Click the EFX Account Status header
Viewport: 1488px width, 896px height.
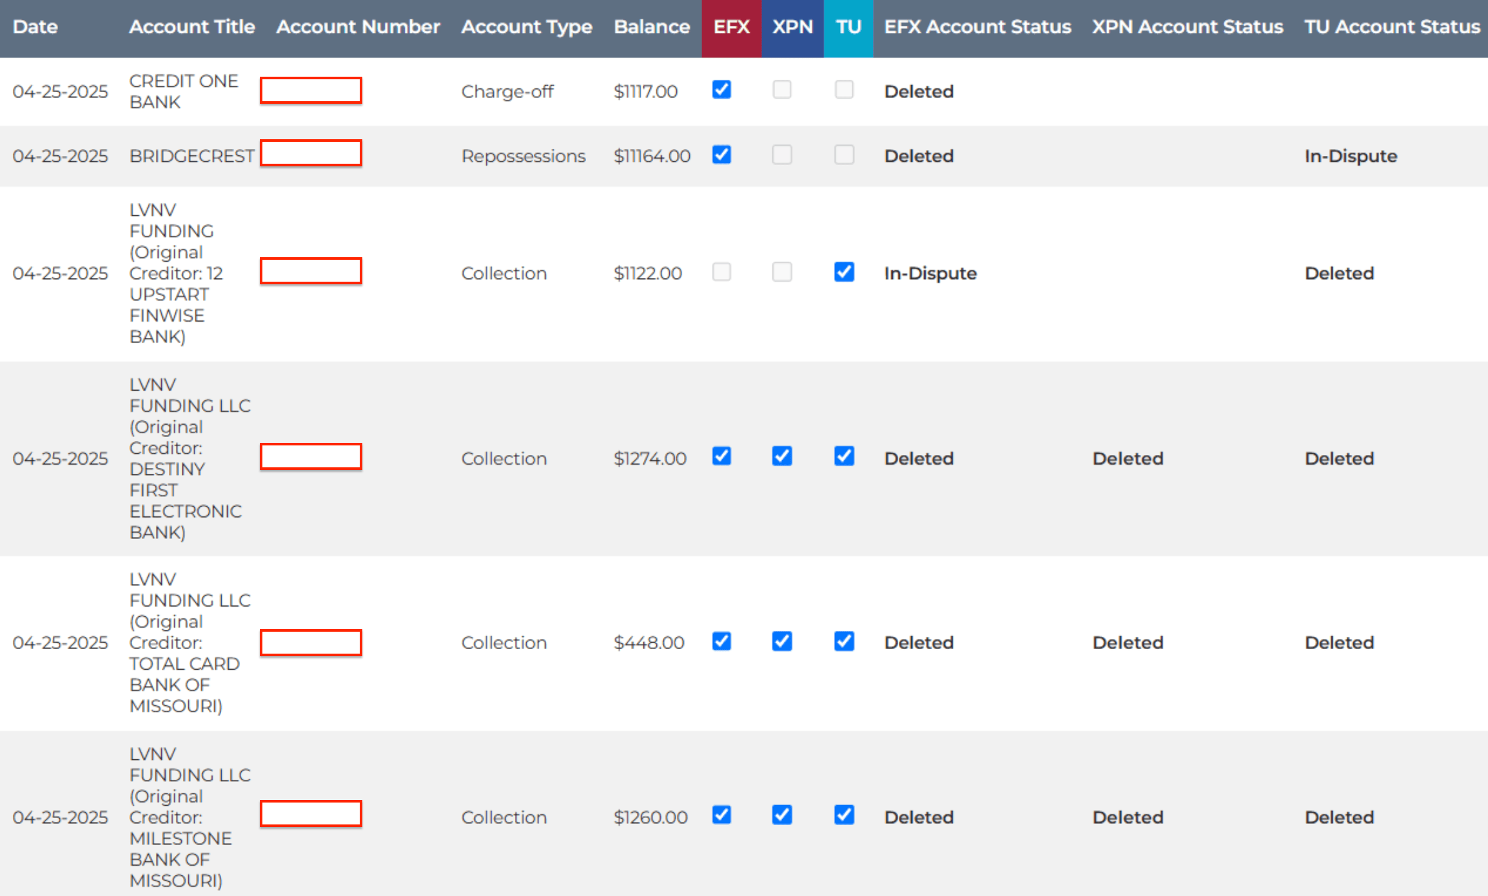tap(977, 27)
